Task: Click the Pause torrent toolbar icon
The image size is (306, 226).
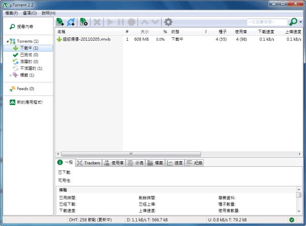Action: coord(121,22)
